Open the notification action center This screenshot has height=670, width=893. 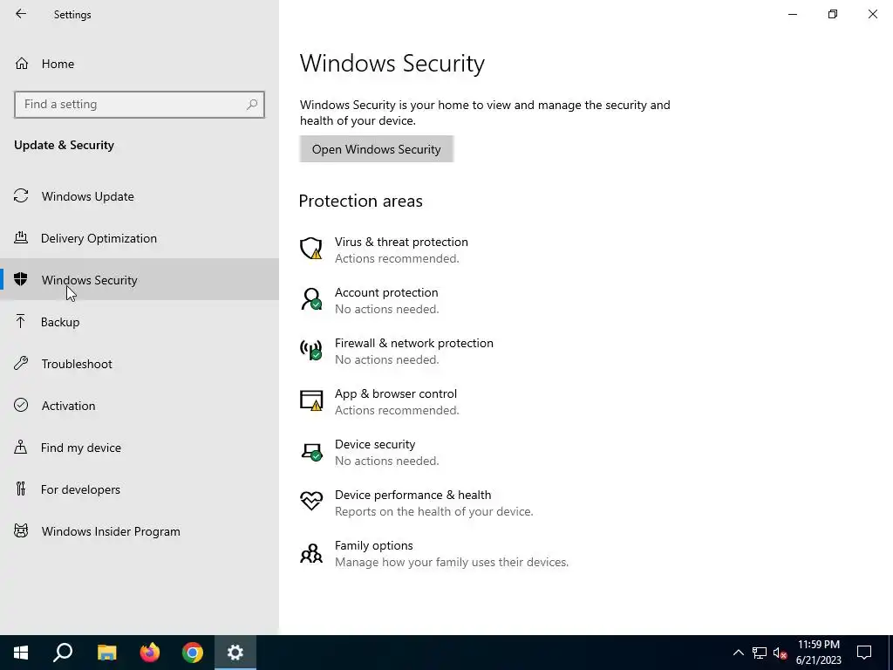tap(864, 653)
